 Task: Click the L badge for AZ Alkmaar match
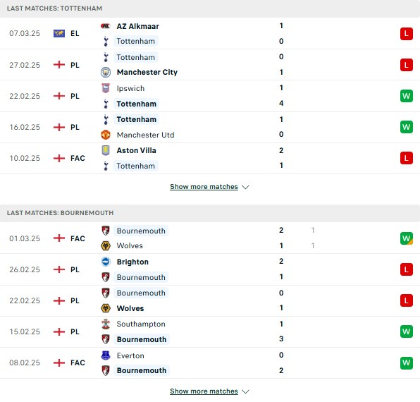tap(407, 34)
